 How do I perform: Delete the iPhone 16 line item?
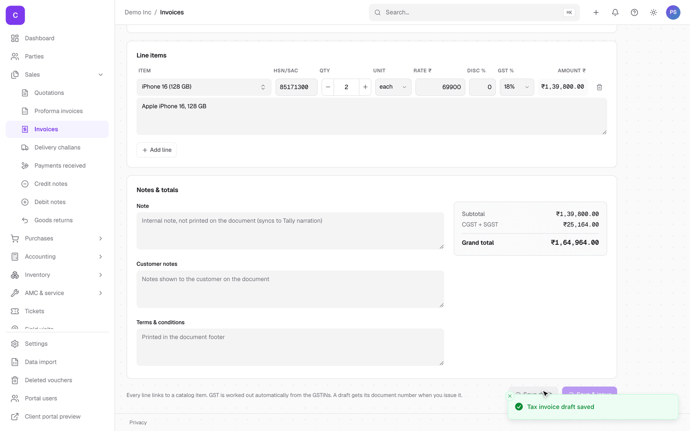(x=599, y=87)
